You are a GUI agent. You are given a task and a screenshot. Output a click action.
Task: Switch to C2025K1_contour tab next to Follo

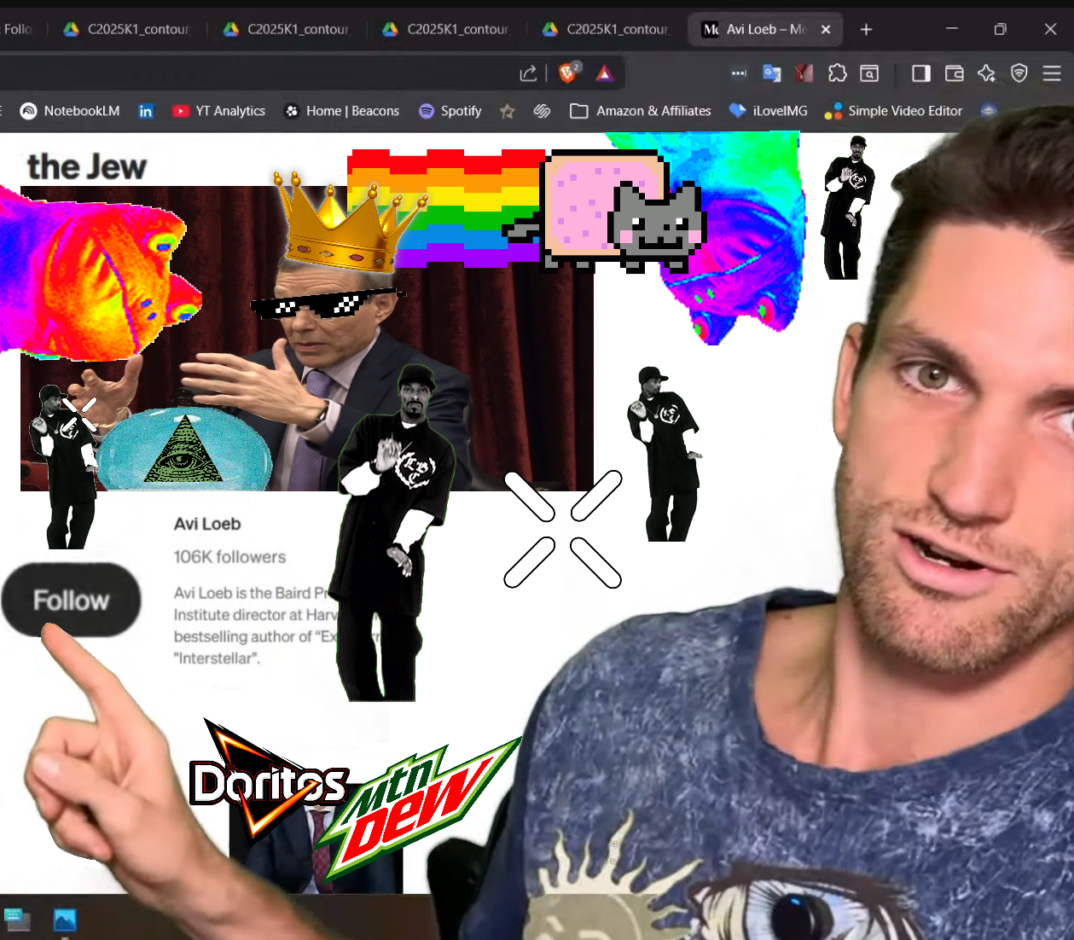[x=128, y=29]
